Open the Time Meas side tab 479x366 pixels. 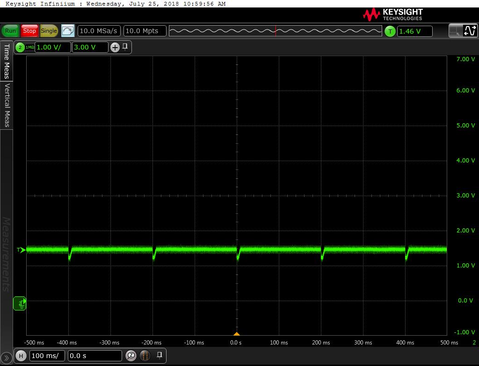coord(7,61)
